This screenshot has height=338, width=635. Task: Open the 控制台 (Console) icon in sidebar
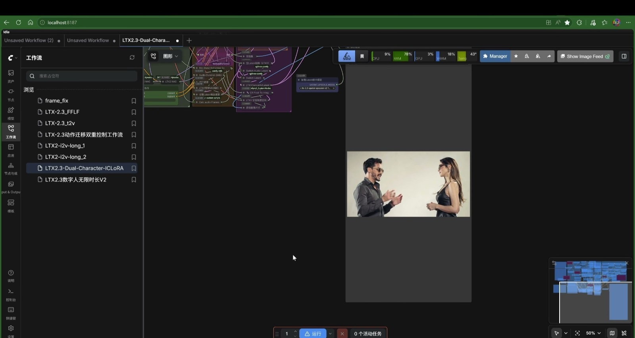point(11,294)
